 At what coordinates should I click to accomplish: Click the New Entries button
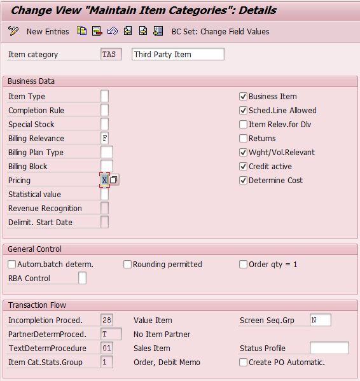(x=48, y=32)
